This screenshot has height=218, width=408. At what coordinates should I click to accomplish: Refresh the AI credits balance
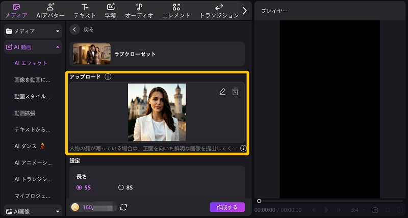coord(123,207)
